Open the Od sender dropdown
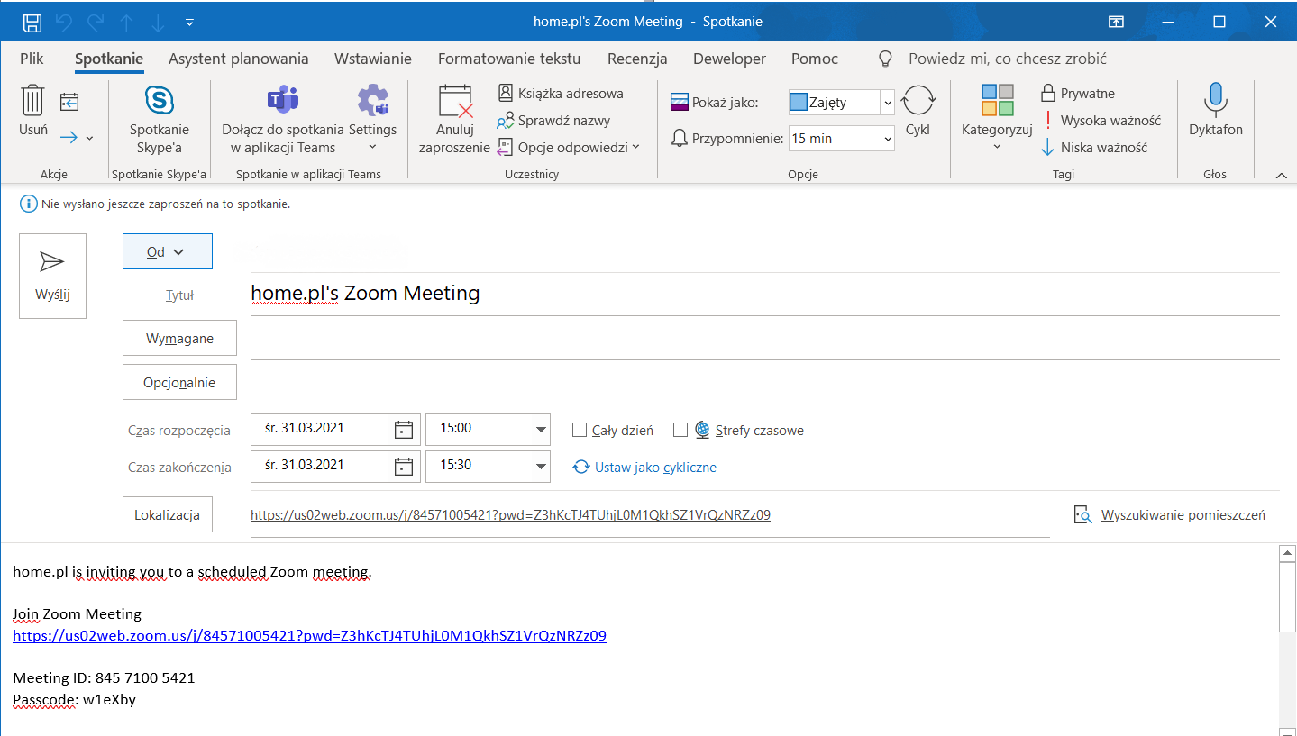The width and height of the screenshot is (1297, 736). tap(167, 251)
